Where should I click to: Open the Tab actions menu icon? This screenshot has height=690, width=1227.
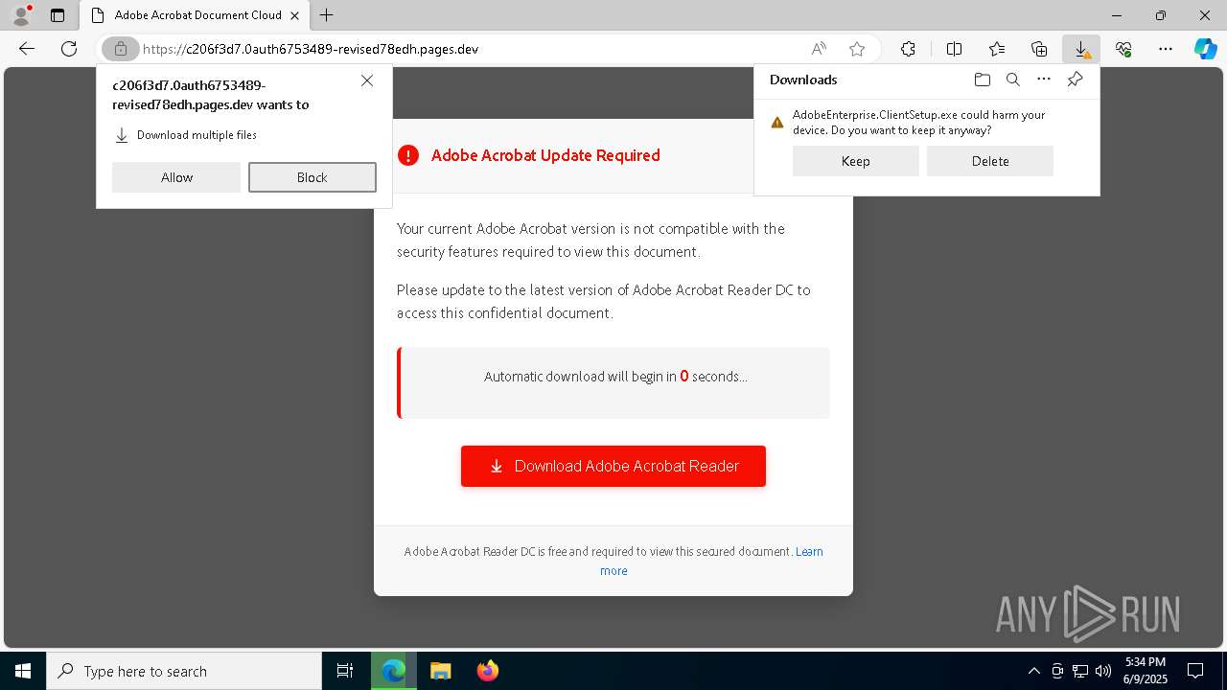coord(58,15)
